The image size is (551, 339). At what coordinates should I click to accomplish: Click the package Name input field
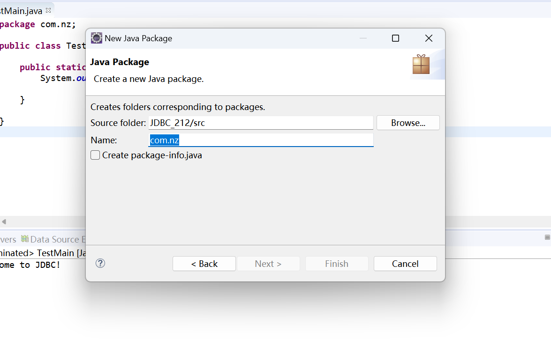[261, 140]
